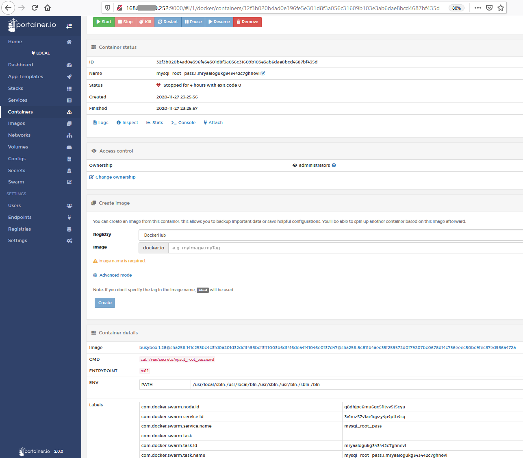Click the Created timestamp 2020-11-27 23:25:56
This screenshot has width=523, height=458.
[177, 97]
